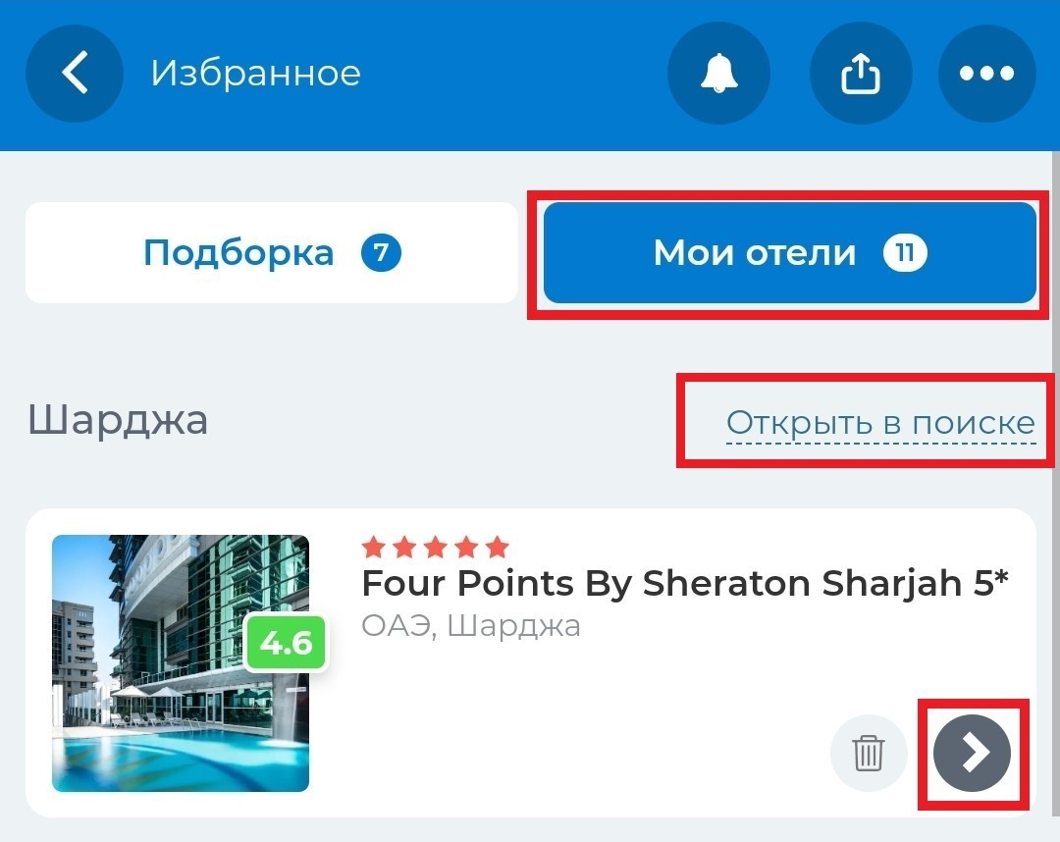
Task: Click the green 4.6 rating badge
Action: 286,643
